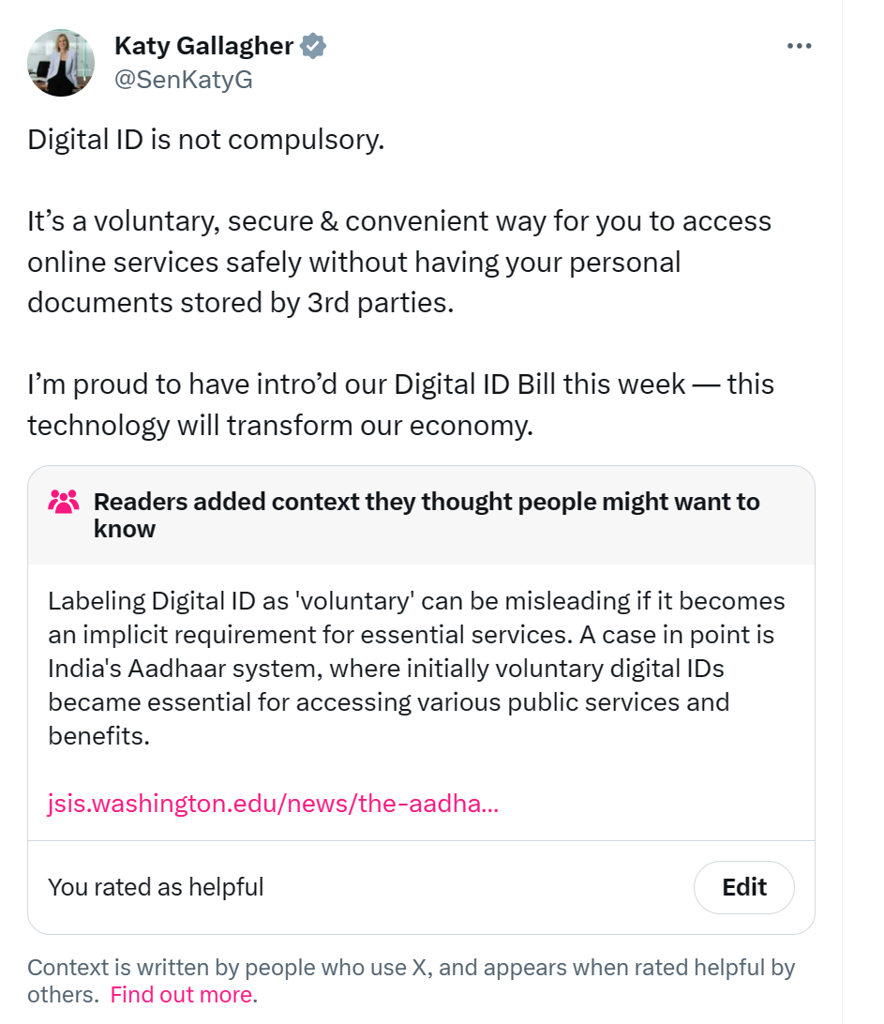
Task: Click the pink Community Notes people icon
Action: coord(64,503)
